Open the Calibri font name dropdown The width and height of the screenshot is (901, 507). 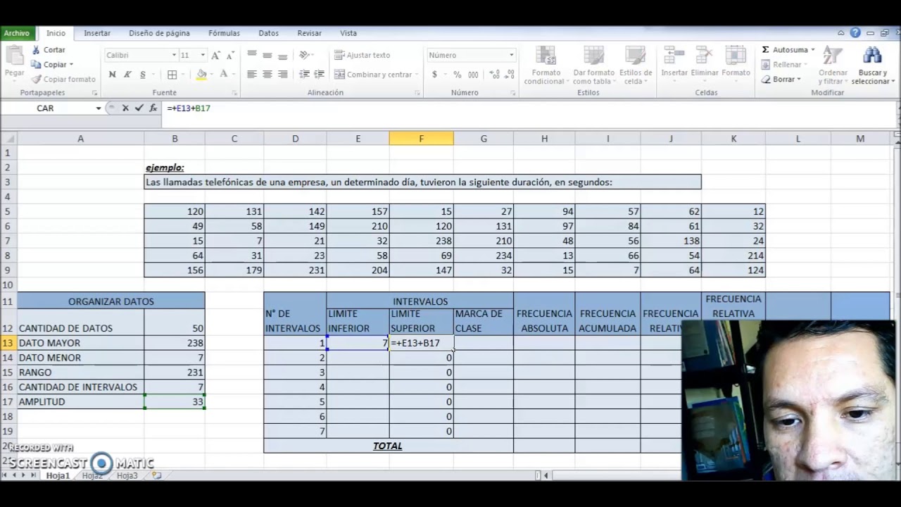pyautogui.click(x=174, y=55)
